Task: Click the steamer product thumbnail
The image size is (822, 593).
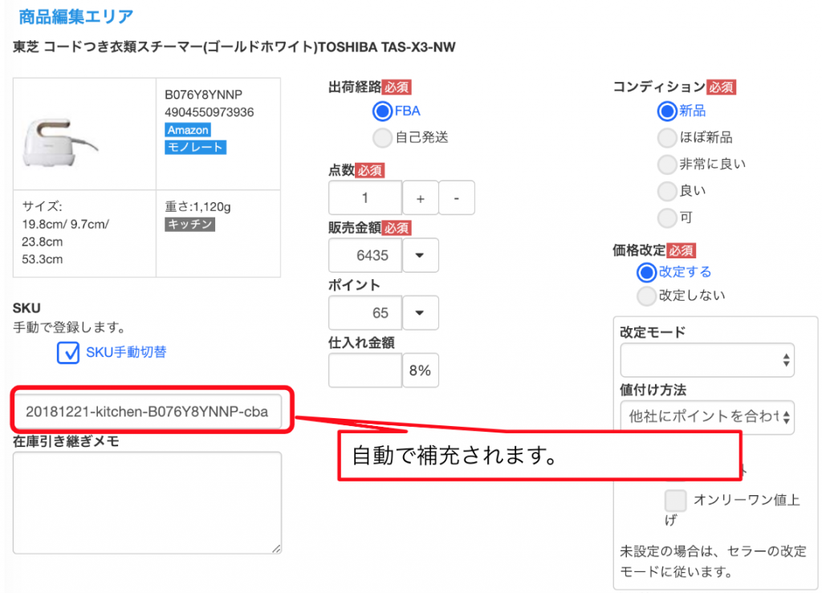Action: click(x=59, y=143)
